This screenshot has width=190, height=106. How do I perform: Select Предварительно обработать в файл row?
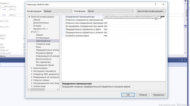tap(113, 29)
